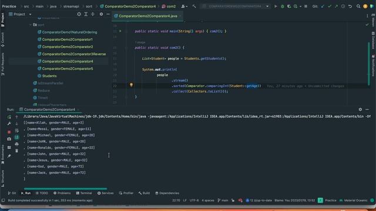Open the Profiler tool window
Viewport: 376px width, 211px height.
(x=126, y=193)
